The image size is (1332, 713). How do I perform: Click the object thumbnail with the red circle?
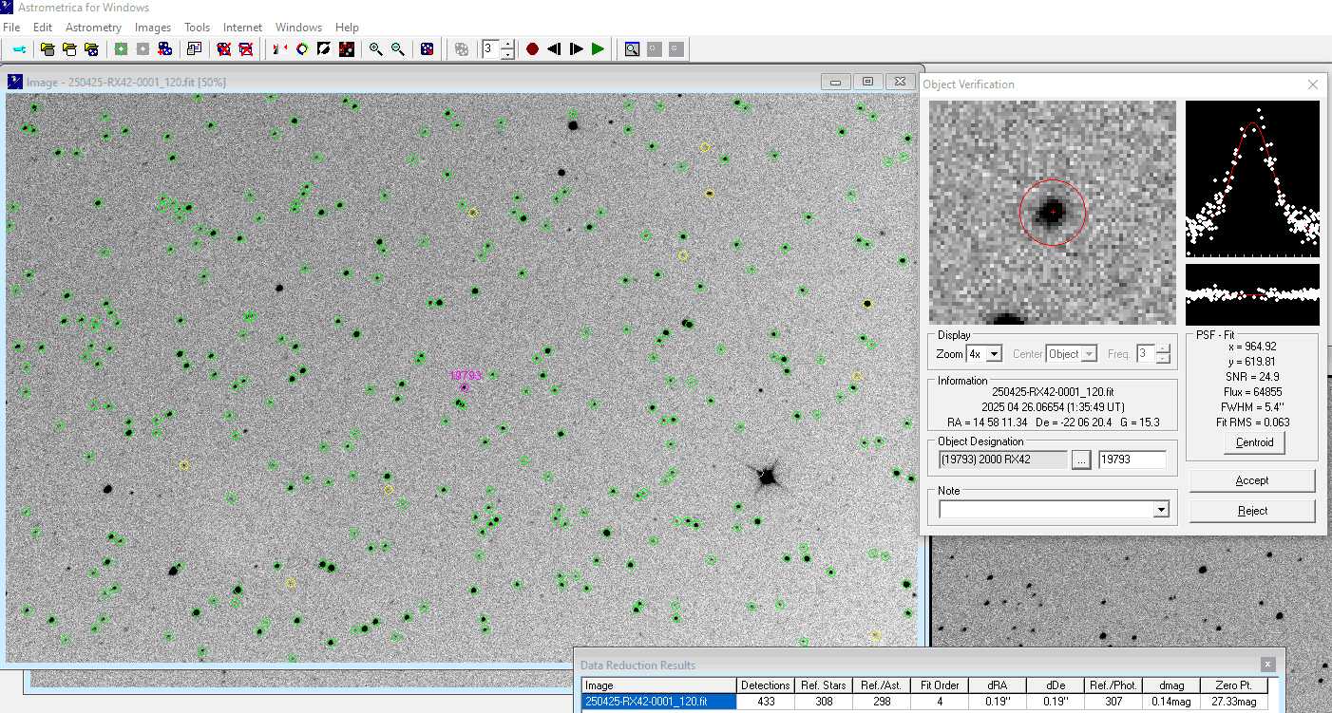click(1053, 213)
